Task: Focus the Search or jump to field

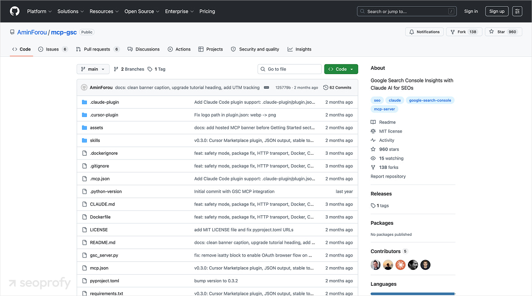Action: [407, 12]
